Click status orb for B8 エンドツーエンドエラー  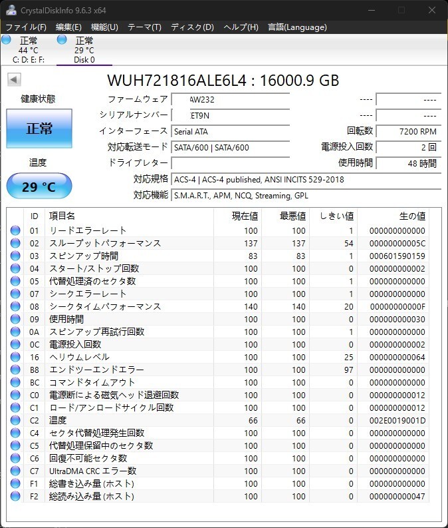pos(15,370)
